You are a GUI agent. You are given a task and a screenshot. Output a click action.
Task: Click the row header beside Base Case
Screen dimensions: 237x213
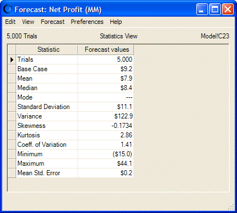coord(12,69)
